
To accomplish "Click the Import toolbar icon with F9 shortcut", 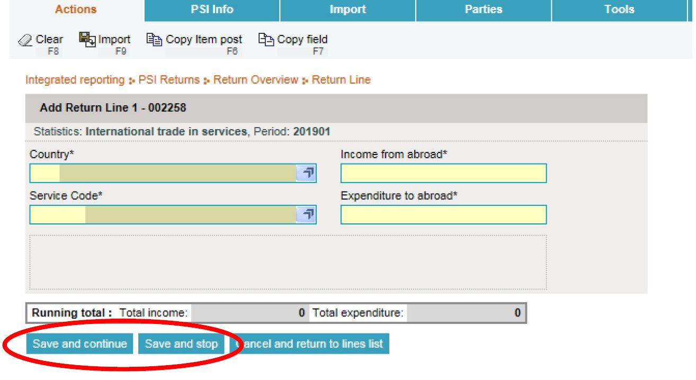I will pos(86,39).
